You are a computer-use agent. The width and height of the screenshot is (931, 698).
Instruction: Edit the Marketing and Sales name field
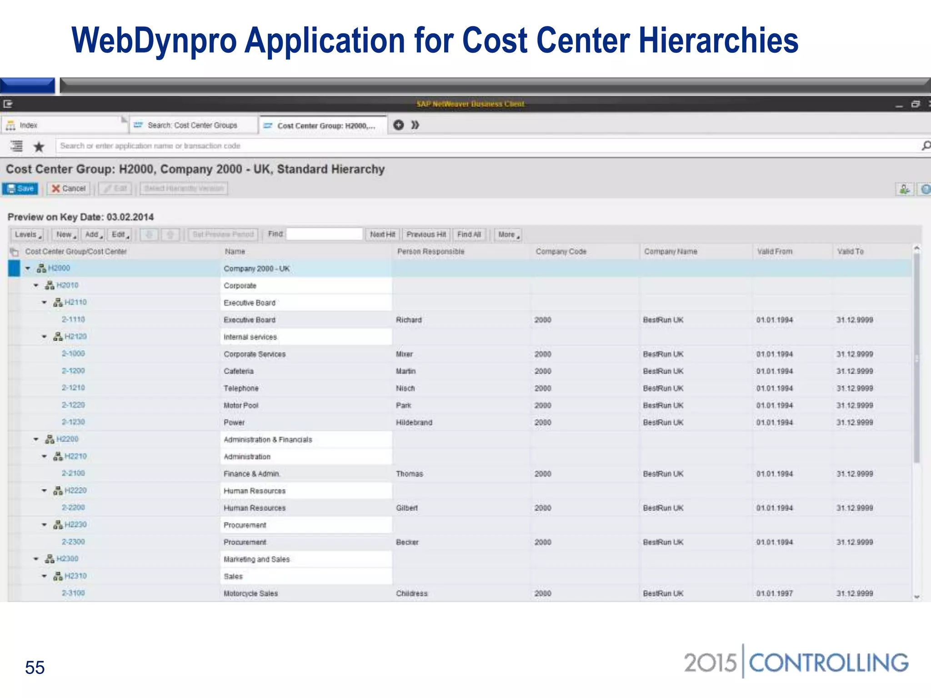click(306, 559)
